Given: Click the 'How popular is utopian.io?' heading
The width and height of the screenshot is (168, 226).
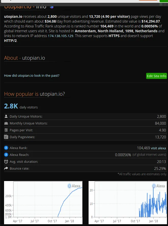Looking at the screenshot, I should (x=34, y=94).
